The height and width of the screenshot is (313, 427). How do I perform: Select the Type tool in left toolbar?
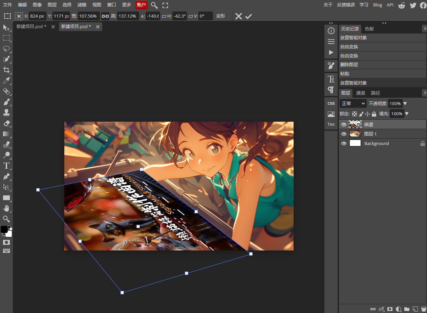(x=6, y=166)
